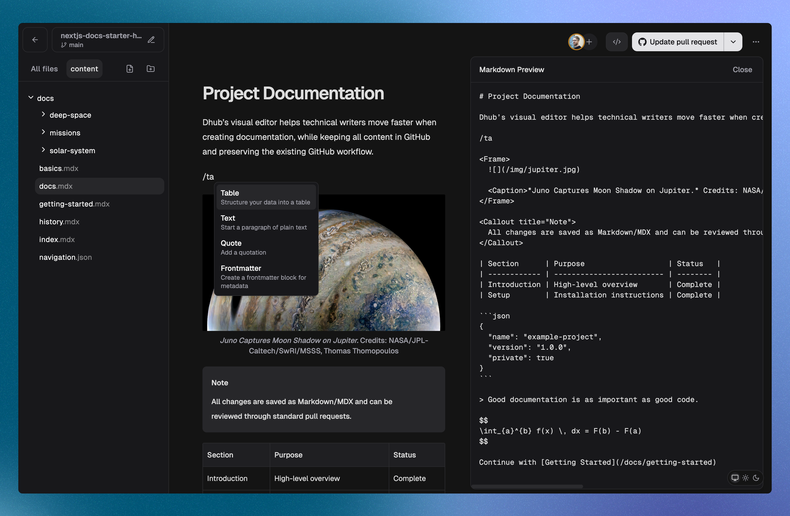
Task: Switch to light theme mode
Action: [746, 478]
